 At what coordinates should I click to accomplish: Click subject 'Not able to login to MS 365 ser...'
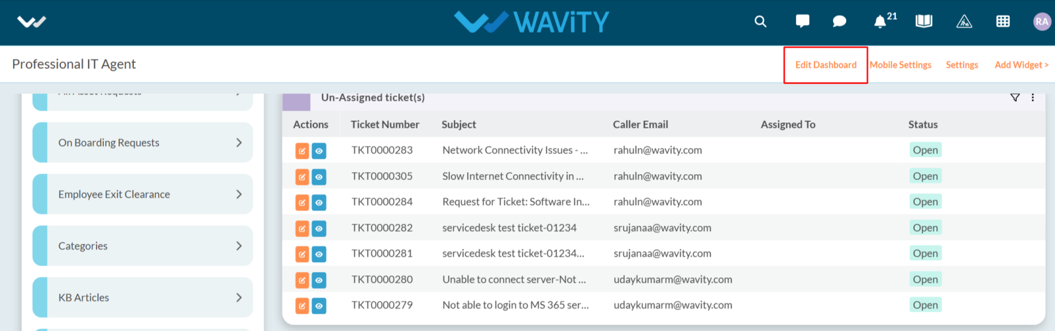(516, 305)
